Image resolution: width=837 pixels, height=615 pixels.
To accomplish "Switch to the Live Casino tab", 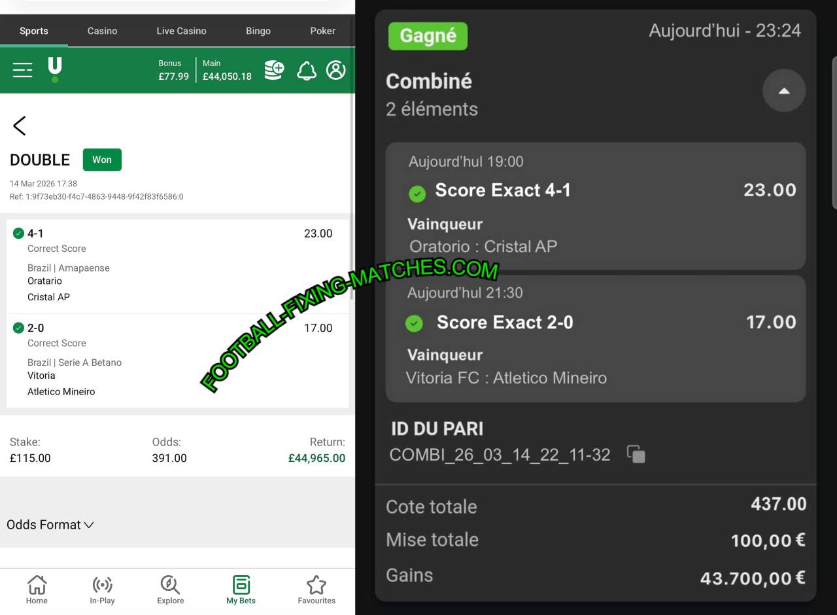I will click(181, 31).
